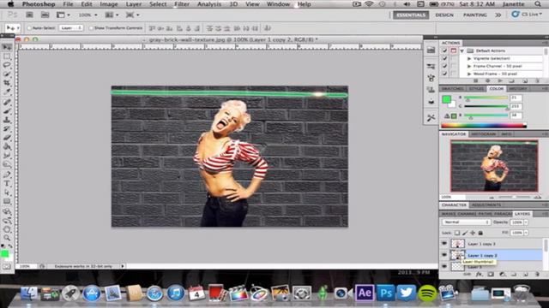Switch to the Adjustments tab
This screenshot has height=308, width=549.
pyautogui.click(x=486, y=205)
